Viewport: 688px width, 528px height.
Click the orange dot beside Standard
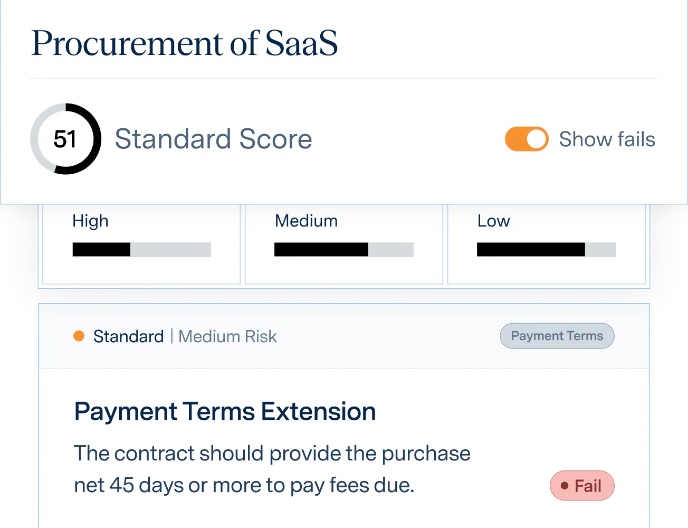point(79,336)
